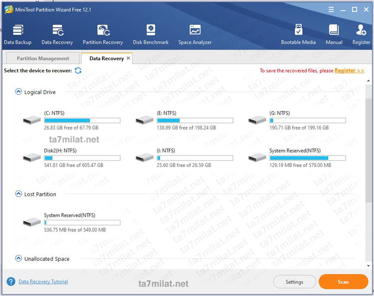Collapse the Lost Partition section
The image size is (374, 296).
[x=18, y=194]
